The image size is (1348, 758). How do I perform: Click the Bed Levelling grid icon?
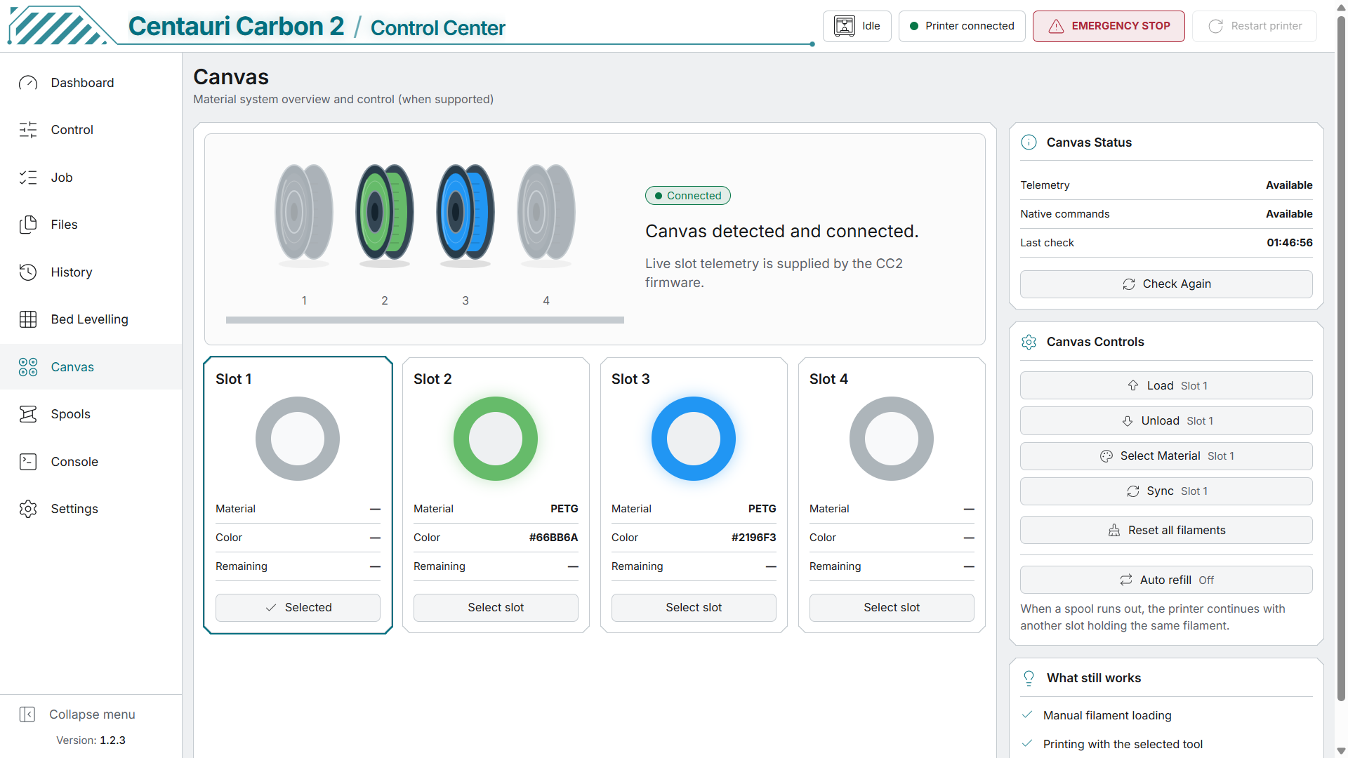(28, 319)
